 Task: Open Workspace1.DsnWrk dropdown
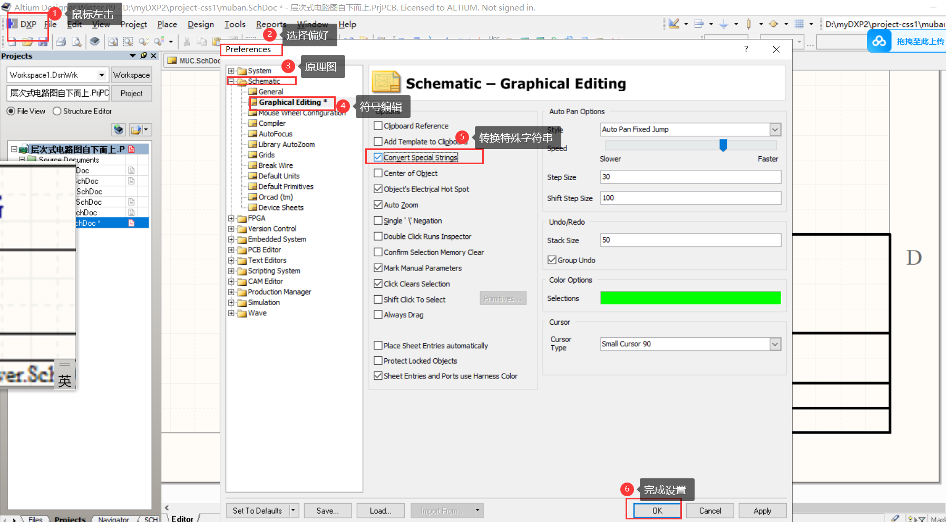tap(102, 75)
